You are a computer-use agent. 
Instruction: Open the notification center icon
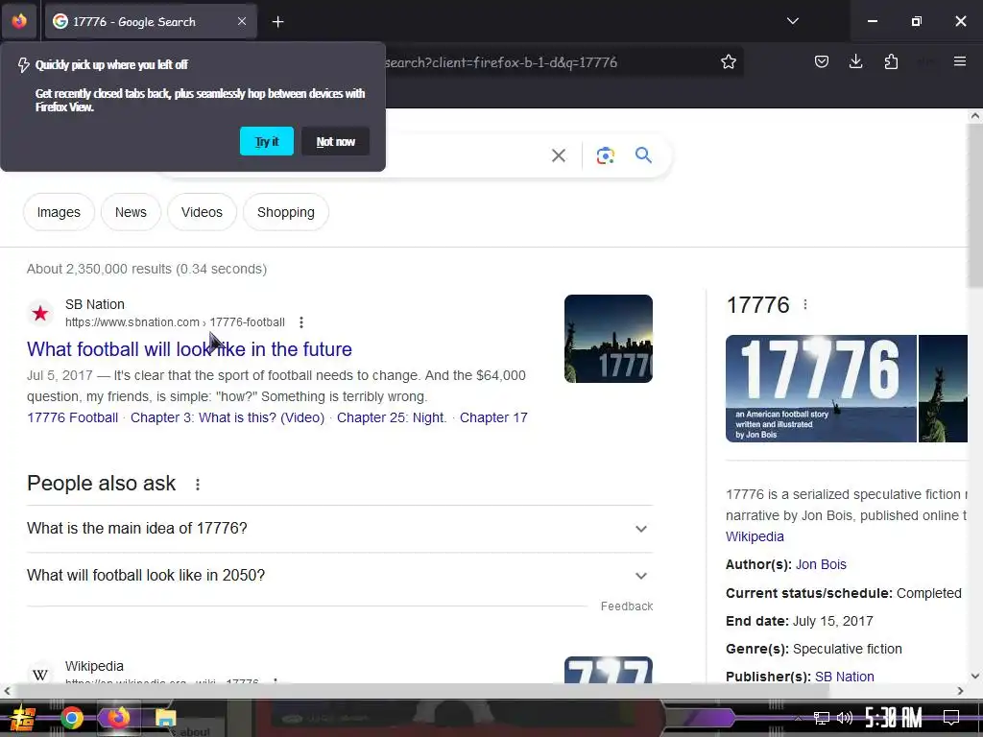951,717
